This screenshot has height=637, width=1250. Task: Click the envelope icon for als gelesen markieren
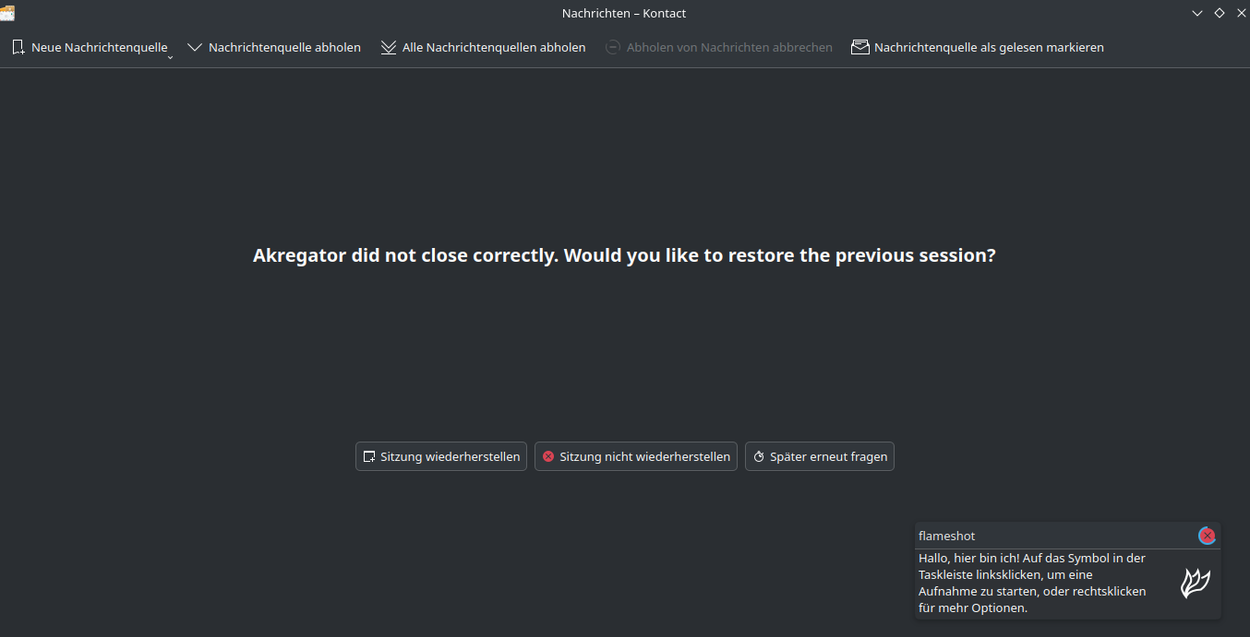860,47
